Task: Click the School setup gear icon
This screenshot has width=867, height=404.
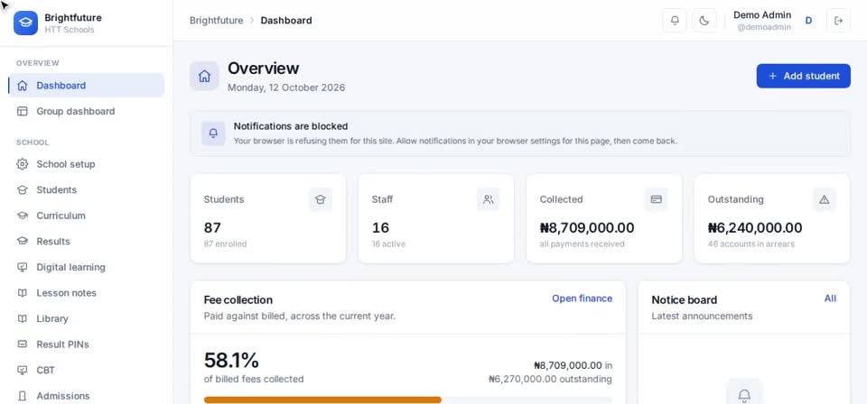Action: [22, 164]
